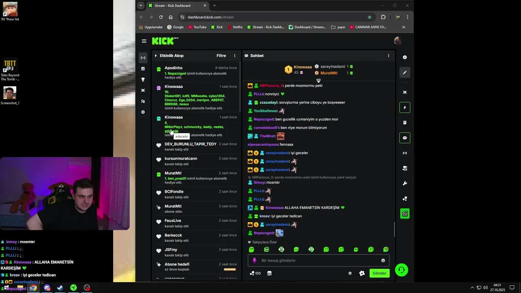
Task: Click sarayinadami in chat gift leaderboard
Action: 333,66
